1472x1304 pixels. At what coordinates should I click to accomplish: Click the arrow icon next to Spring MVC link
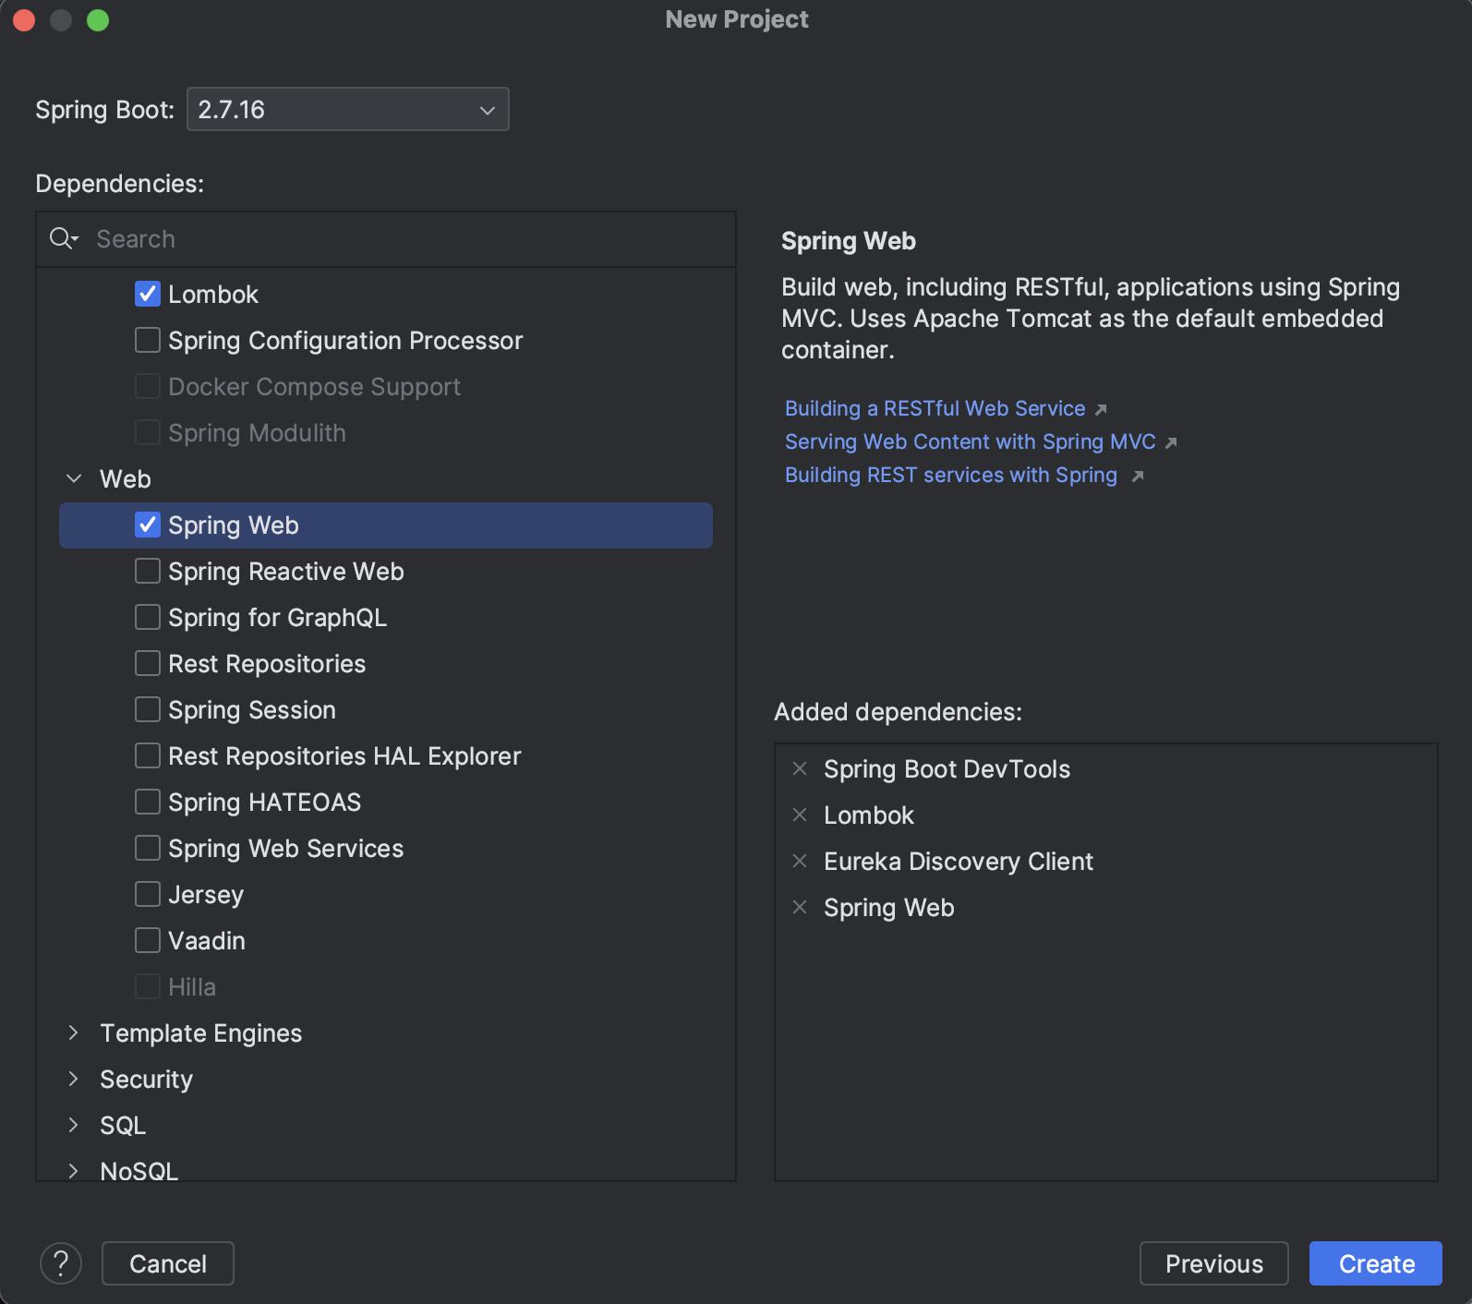pos(1171,442)
